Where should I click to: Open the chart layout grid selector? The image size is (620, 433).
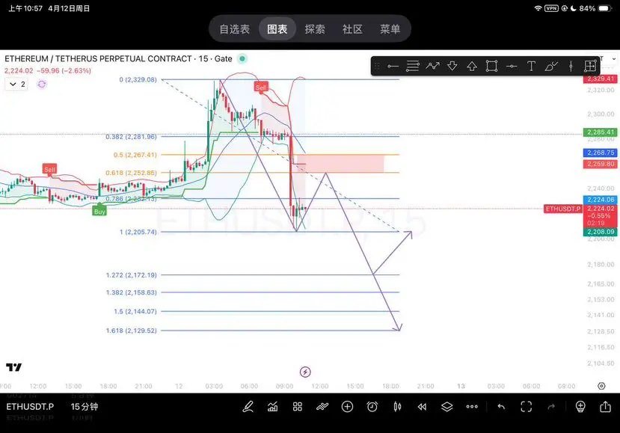298,407
